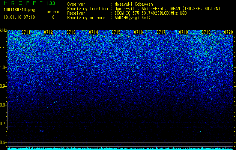This screenshot has height=150, width=236.
Task: Click the 1.0 kHz axis label
Action: pyautogui.click(x=3, y=67)
